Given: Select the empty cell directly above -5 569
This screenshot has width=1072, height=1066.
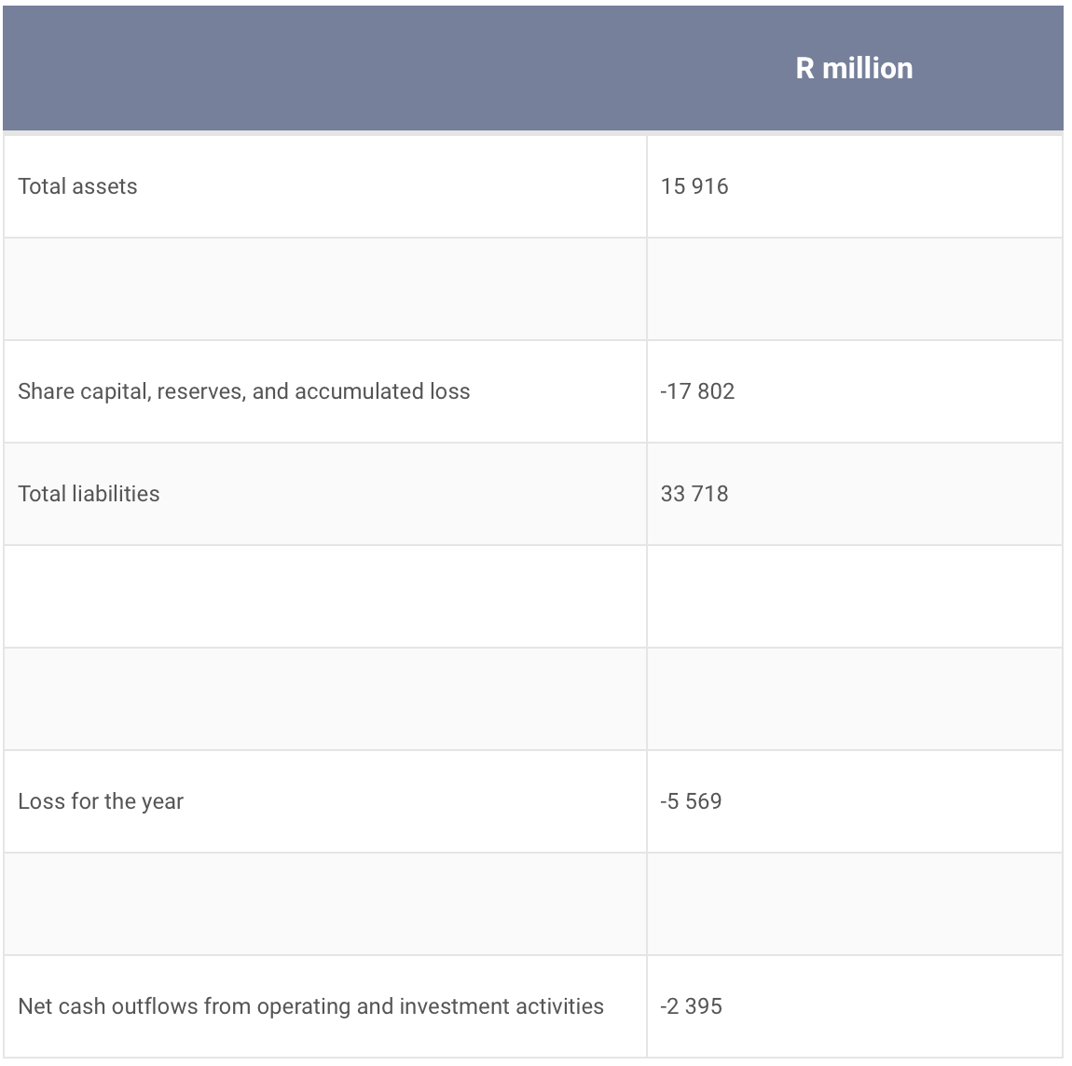Looking at the screenshot, I should [854, 699].
